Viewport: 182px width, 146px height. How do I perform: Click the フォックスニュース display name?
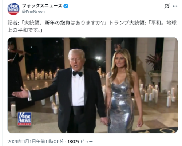point(42,6)
